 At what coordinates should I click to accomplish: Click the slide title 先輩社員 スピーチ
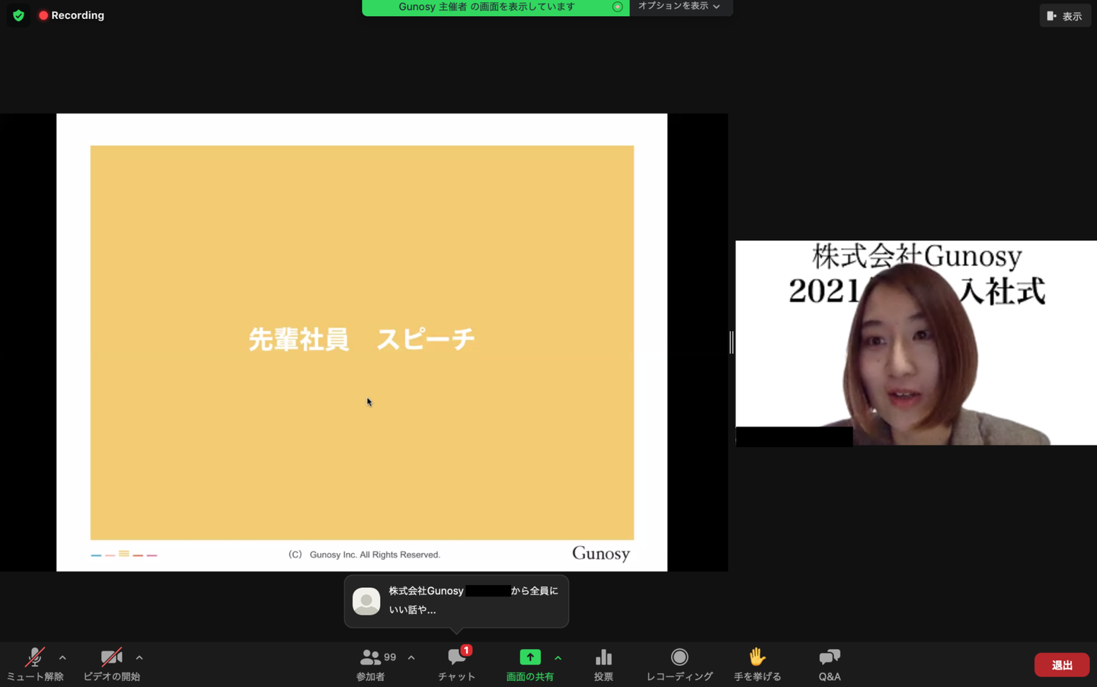(x=362, y=339)
